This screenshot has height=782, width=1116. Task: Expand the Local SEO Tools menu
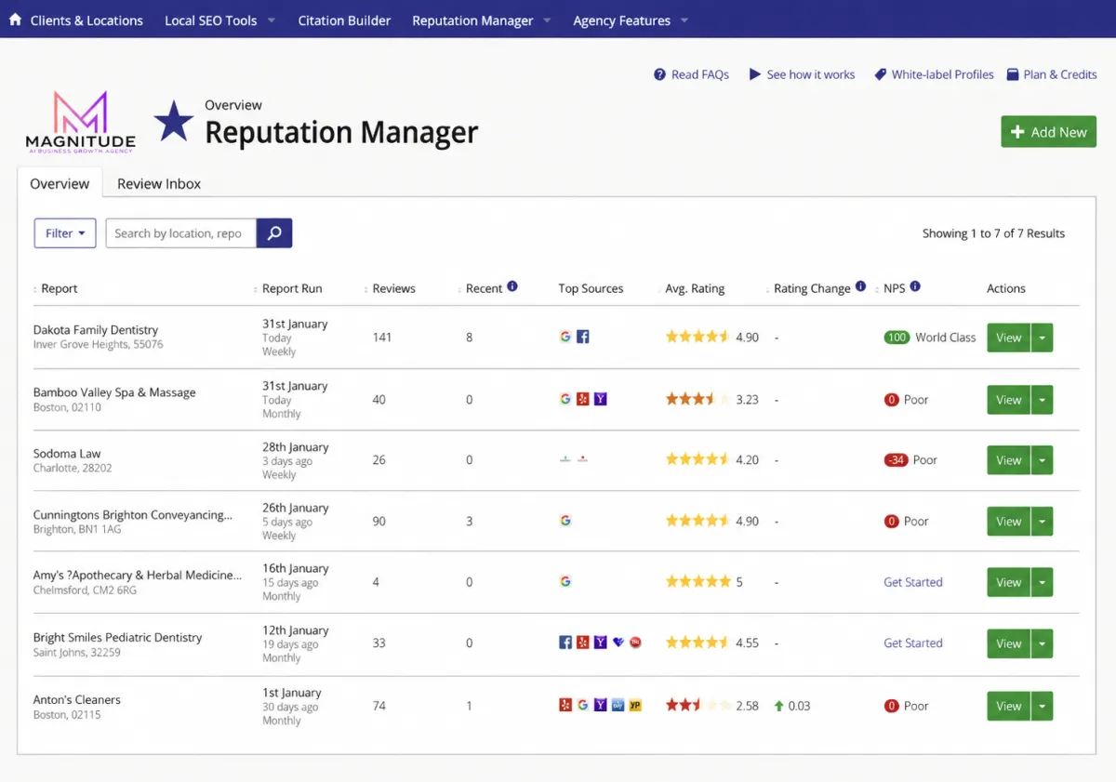(x=220, y=20)
